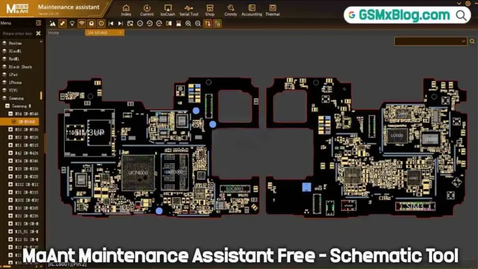Expand the M42 SM-M426 node
Viewport: 478px width, 269px height.
pyautogui.click(x=11, y=153)
